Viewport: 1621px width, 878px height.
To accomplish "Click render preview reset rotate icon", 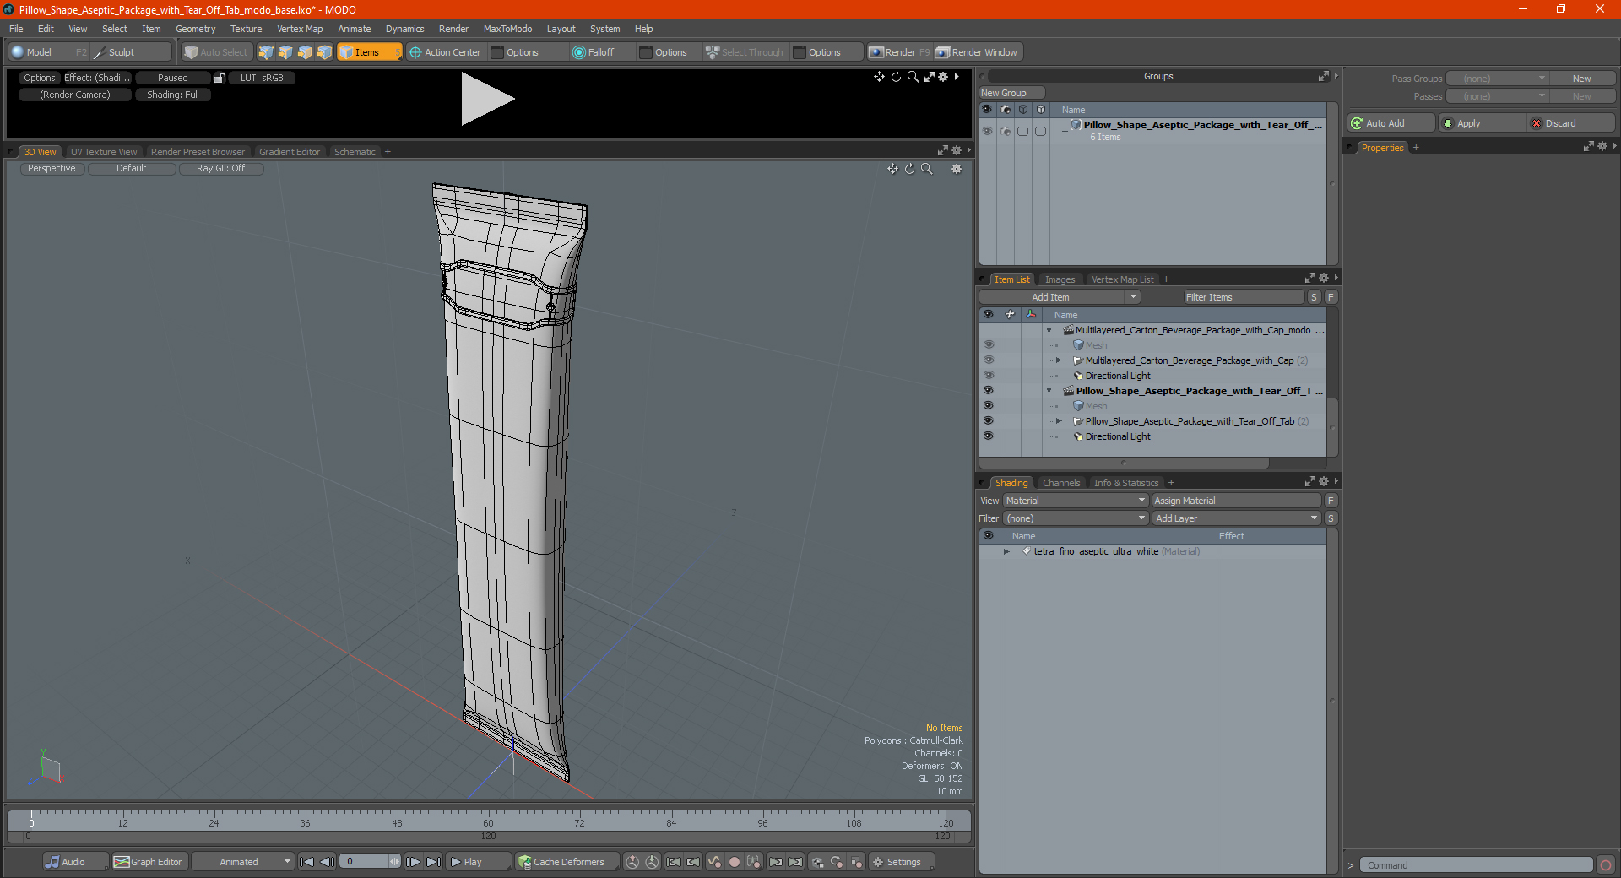I will click(x=896, y=77).
